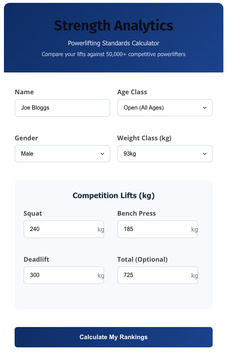Click the Competition Lifts (kg) heading
Image resolution: width=228 pixels, height=352 pixels.
[113, 196]
